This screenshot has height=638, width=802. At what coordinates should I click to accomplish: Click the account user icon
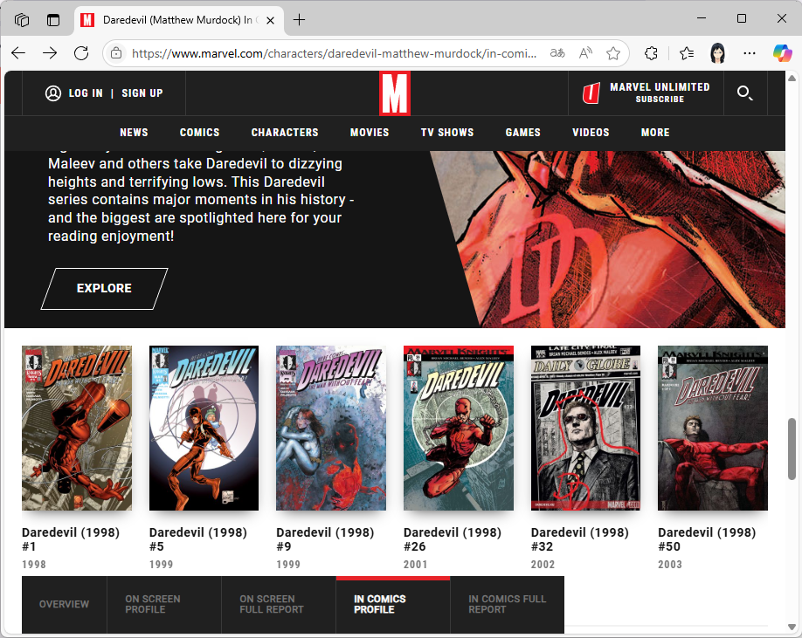pos(53,93)
